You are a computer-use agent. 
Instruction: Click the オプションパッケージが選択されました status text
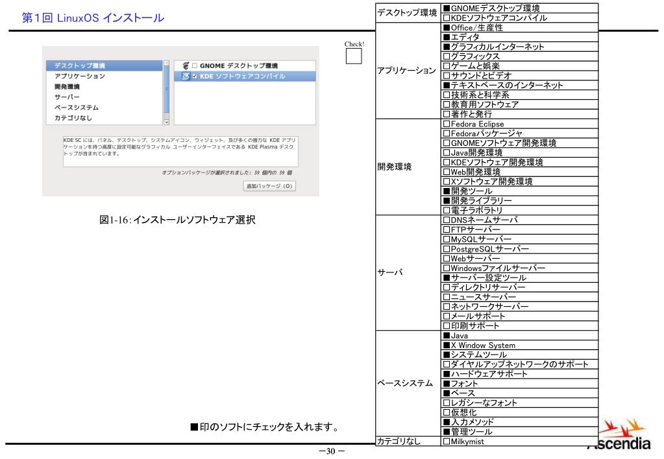tap(227, 172)
